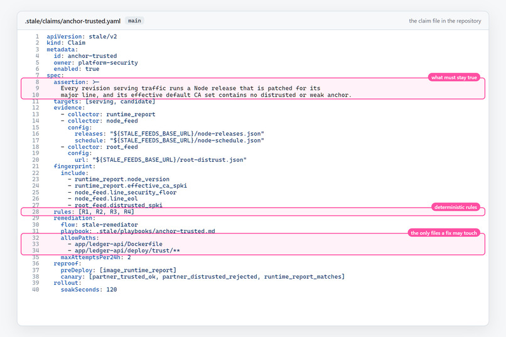The image size is (506, 337).
Task: Click 'owner: platform-security' line
Action: [x=95, y=63]
